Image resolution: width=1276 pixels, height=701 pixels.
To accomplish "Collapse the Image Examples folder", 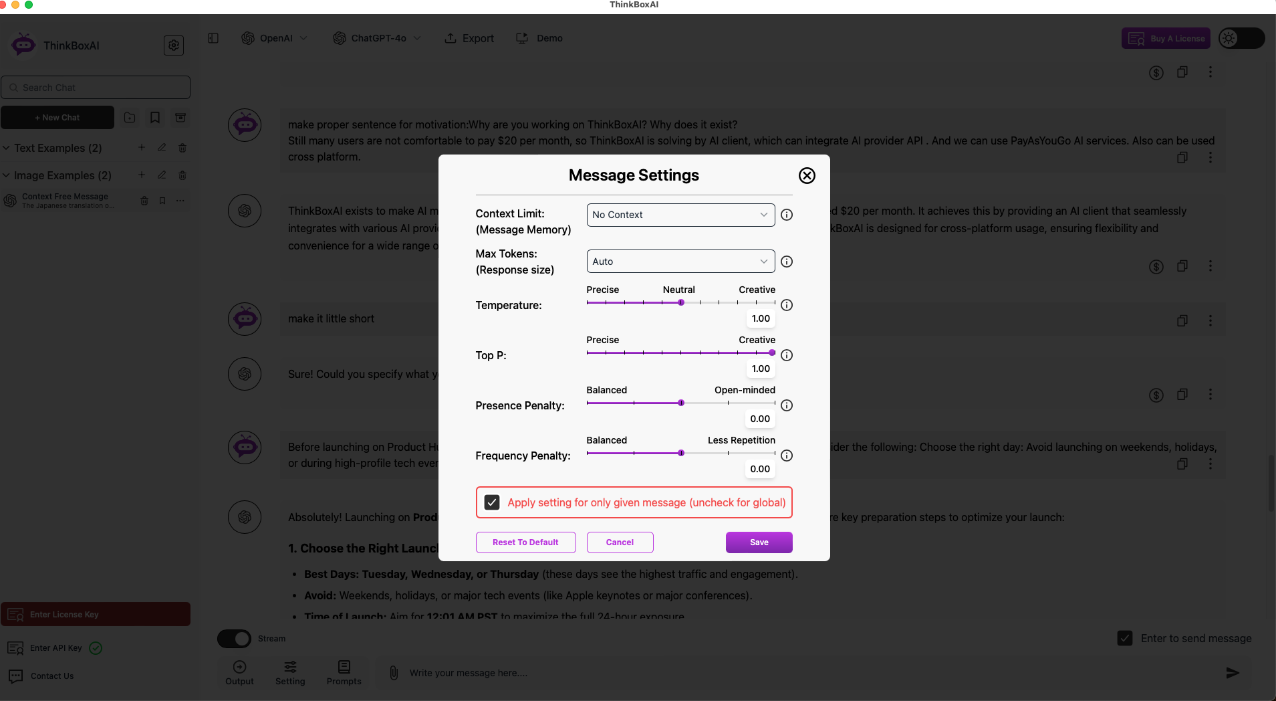I will click(x=6, y=175).
